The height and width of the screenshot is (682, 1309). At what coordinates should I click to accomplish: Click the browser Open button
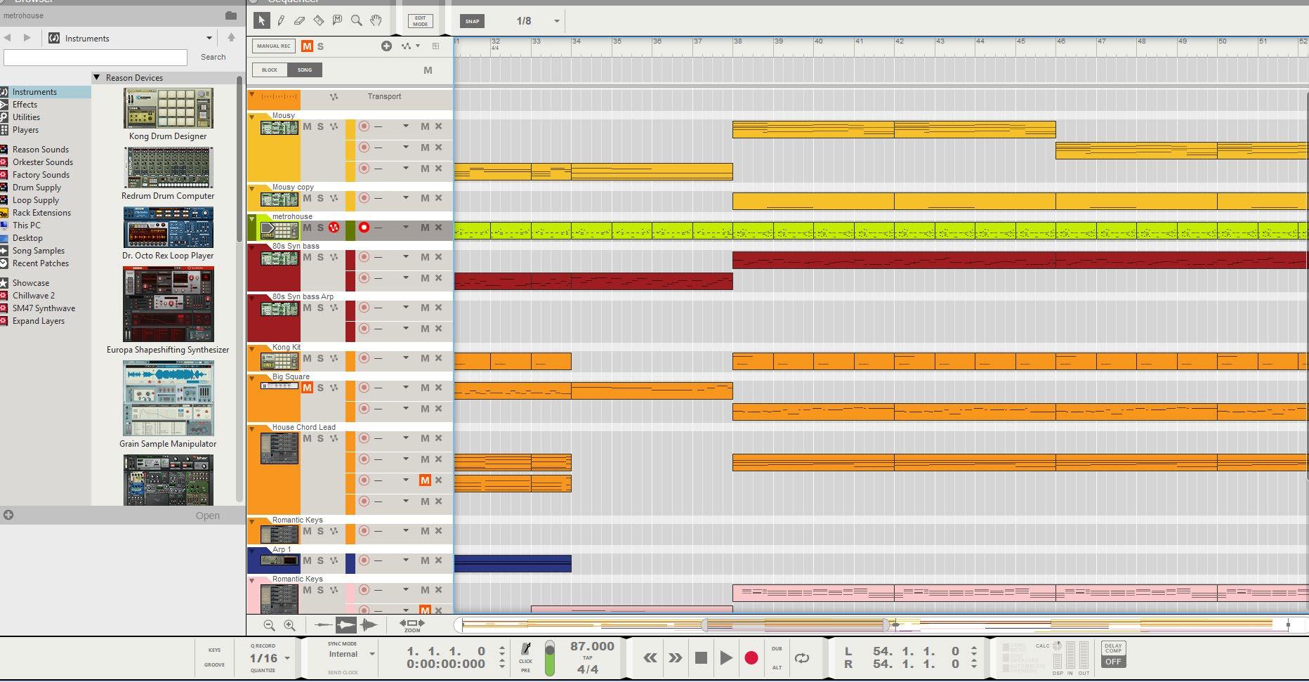tap(208, 516)
